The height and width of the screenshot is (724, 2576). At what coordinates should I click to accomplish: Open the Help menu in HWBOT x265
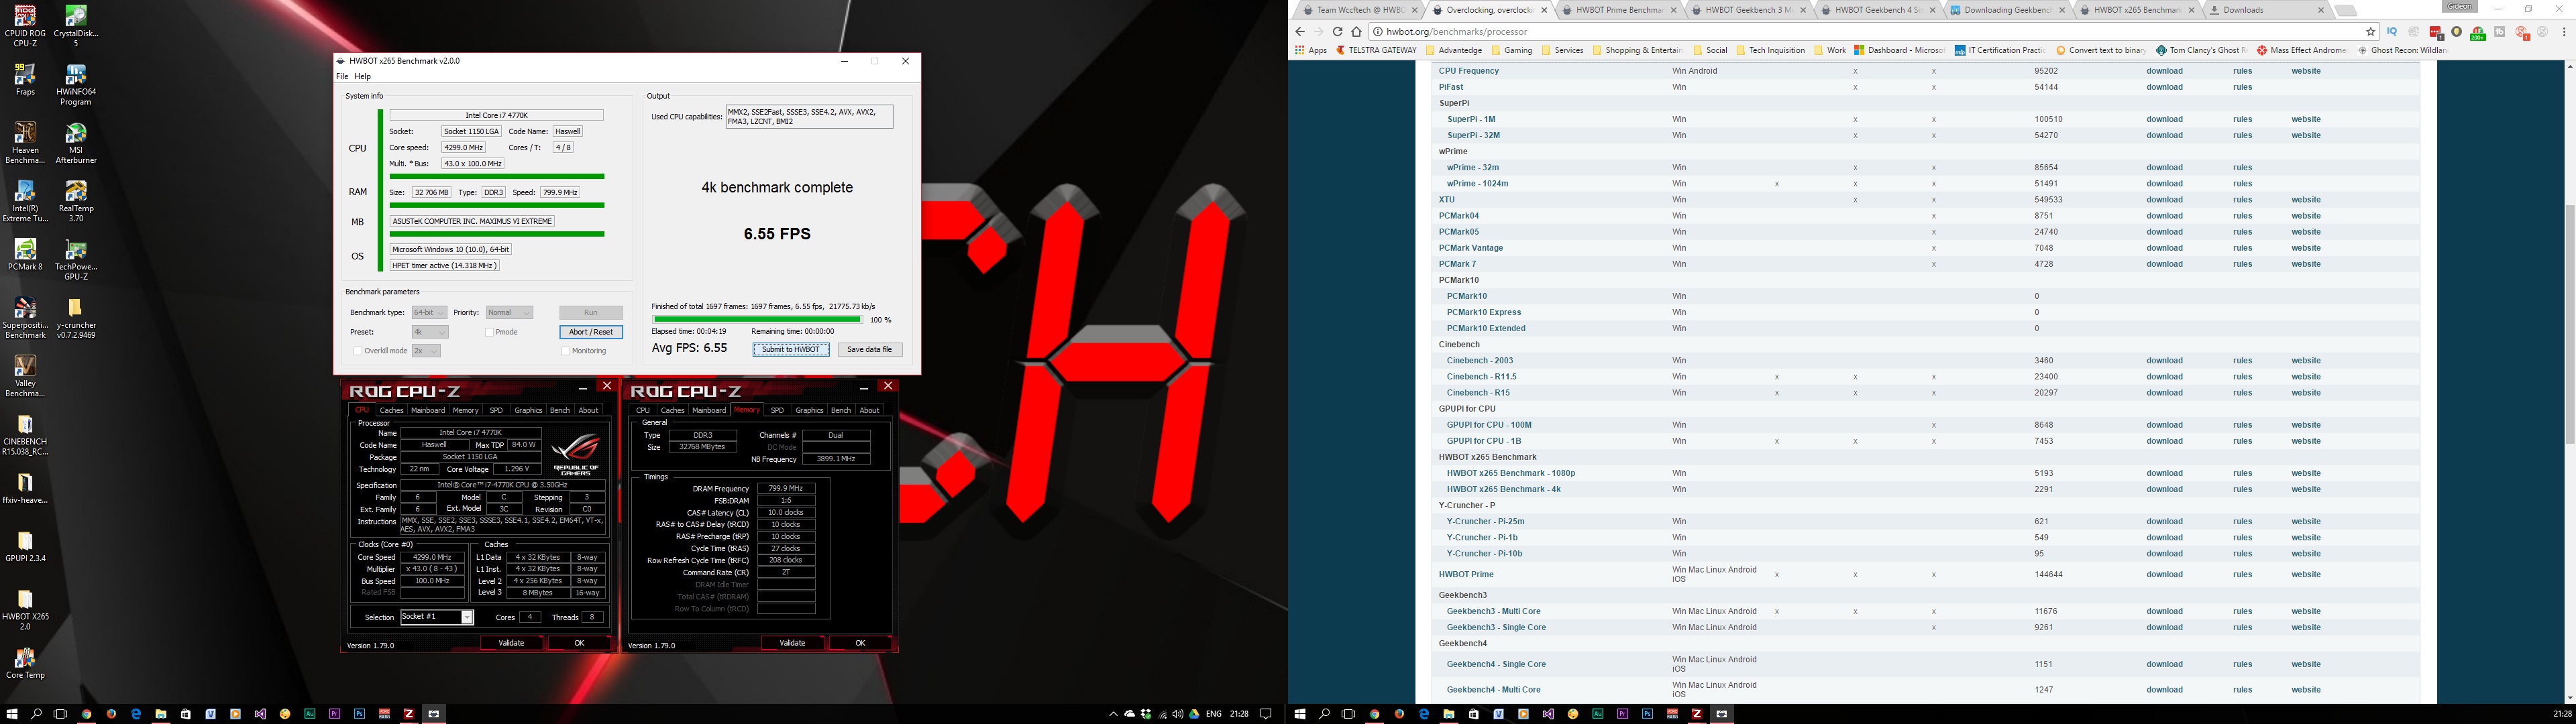[x=363, y=77]
